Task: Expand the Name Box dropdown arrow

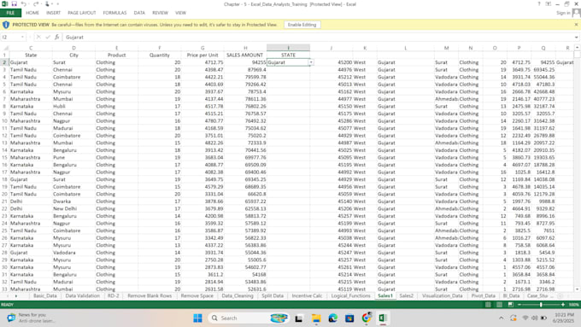Action: coord(22,37)
